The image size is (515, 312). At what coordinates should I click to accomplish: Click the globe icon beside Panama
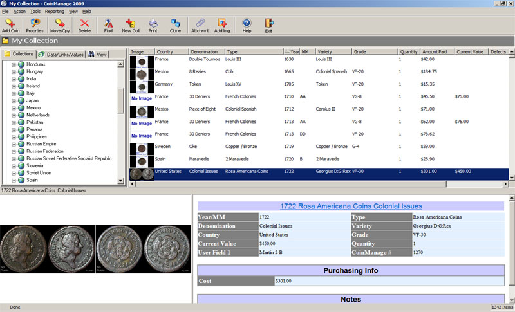[x=21, y=129]
